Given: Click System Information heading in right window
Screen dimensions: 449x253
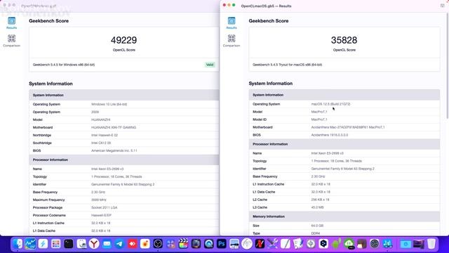Looking at the screenshot, I should (x=271, y=84).
